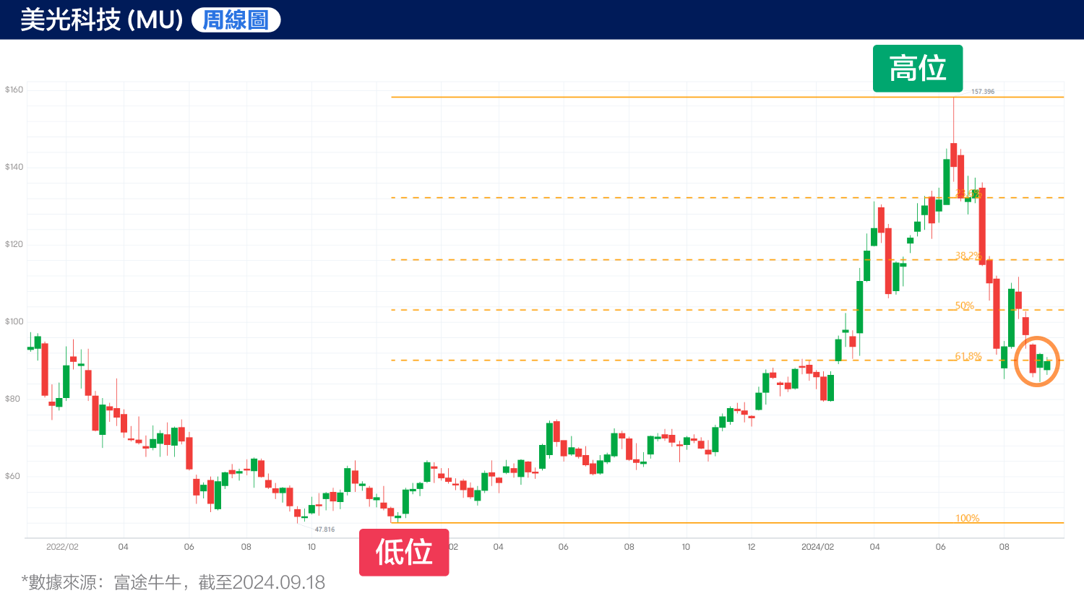Expand the 2022/02 axis date label
This screenshot has width=1084, height=614.
[62, 547]
